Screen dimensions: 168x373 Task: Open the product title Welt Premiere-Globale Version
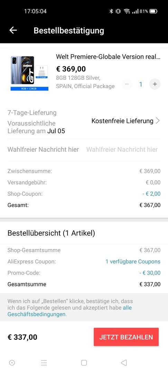(x=108, y=57)
